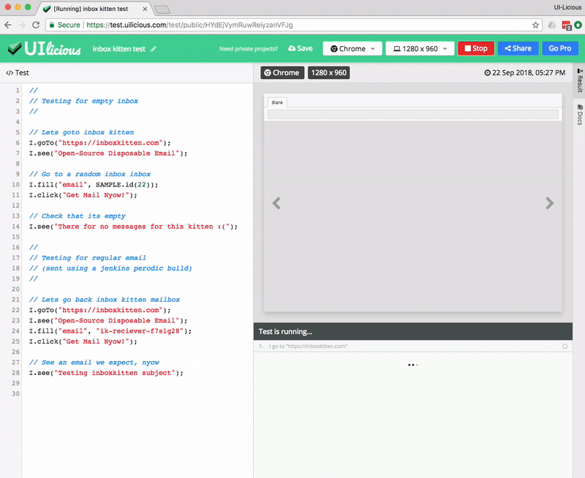Click the blue Share button
585x478 pixels.
click(x=518, y=48)
